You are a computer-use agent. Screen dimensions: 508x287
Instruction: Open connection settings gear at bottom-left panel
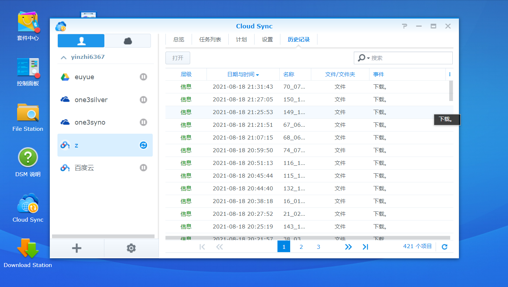pos(131,248)
